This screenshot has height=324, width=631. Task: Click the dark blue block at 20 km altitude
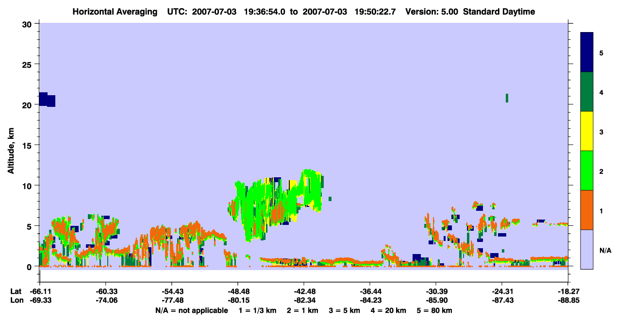click(x=47, y=100)
